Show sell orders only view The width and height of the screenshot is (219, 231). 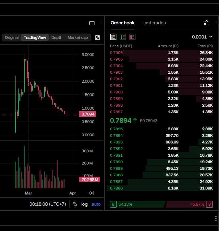132,37
